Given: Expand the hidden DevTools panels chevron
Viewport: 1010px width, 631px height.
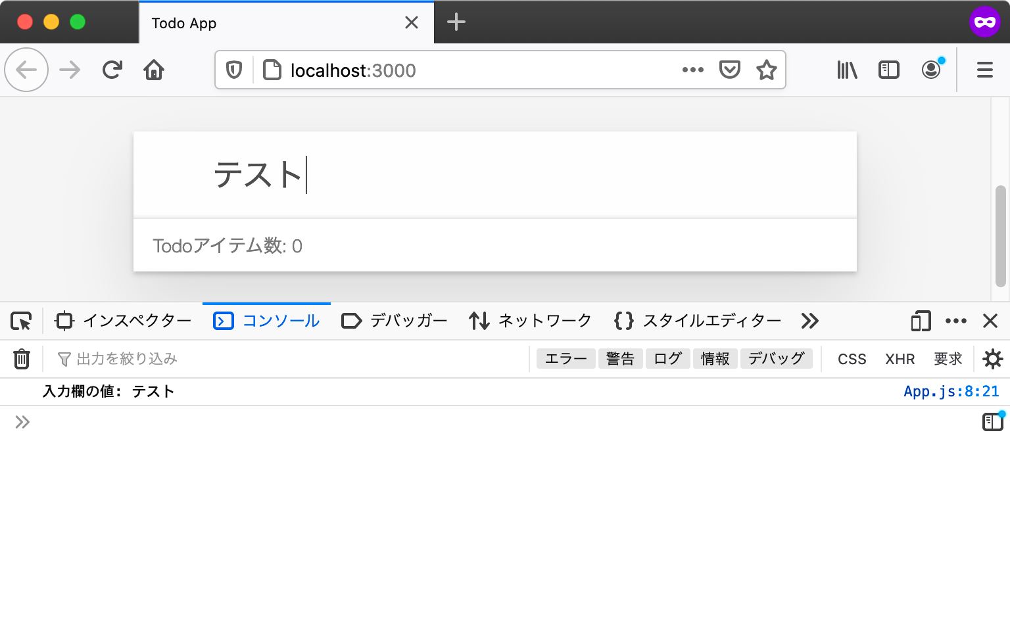Looking at the screenshot, I should pos(809,321).
